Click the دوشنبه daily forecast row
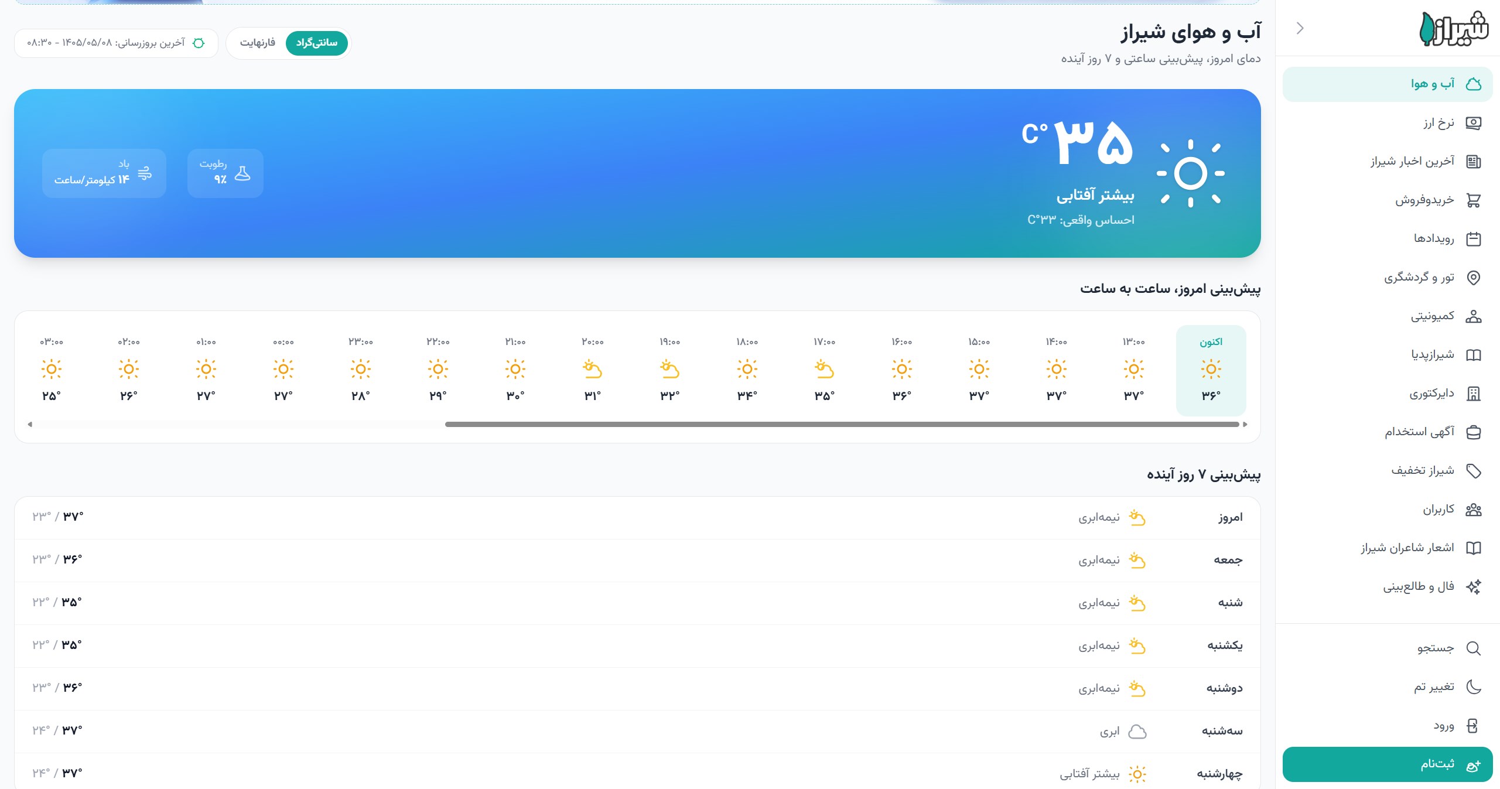The image size is (1500, 789). pyautogui.click(x=637, y=689)
